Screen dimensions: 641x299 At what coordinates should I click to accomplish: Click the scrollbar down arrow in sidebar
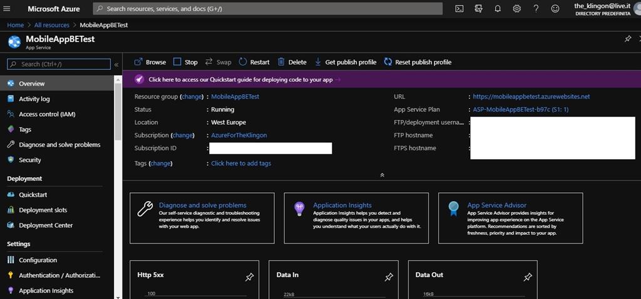point(118,296)
